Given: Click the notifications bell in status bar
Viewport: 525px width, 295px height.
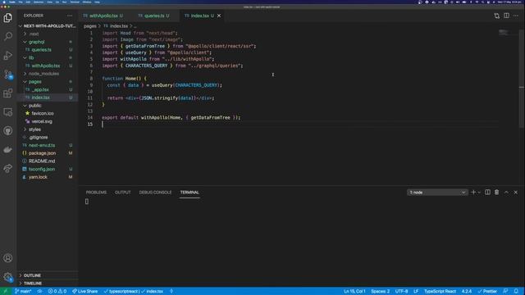Looking at the screenshot, I should click(x=516, y=292).
